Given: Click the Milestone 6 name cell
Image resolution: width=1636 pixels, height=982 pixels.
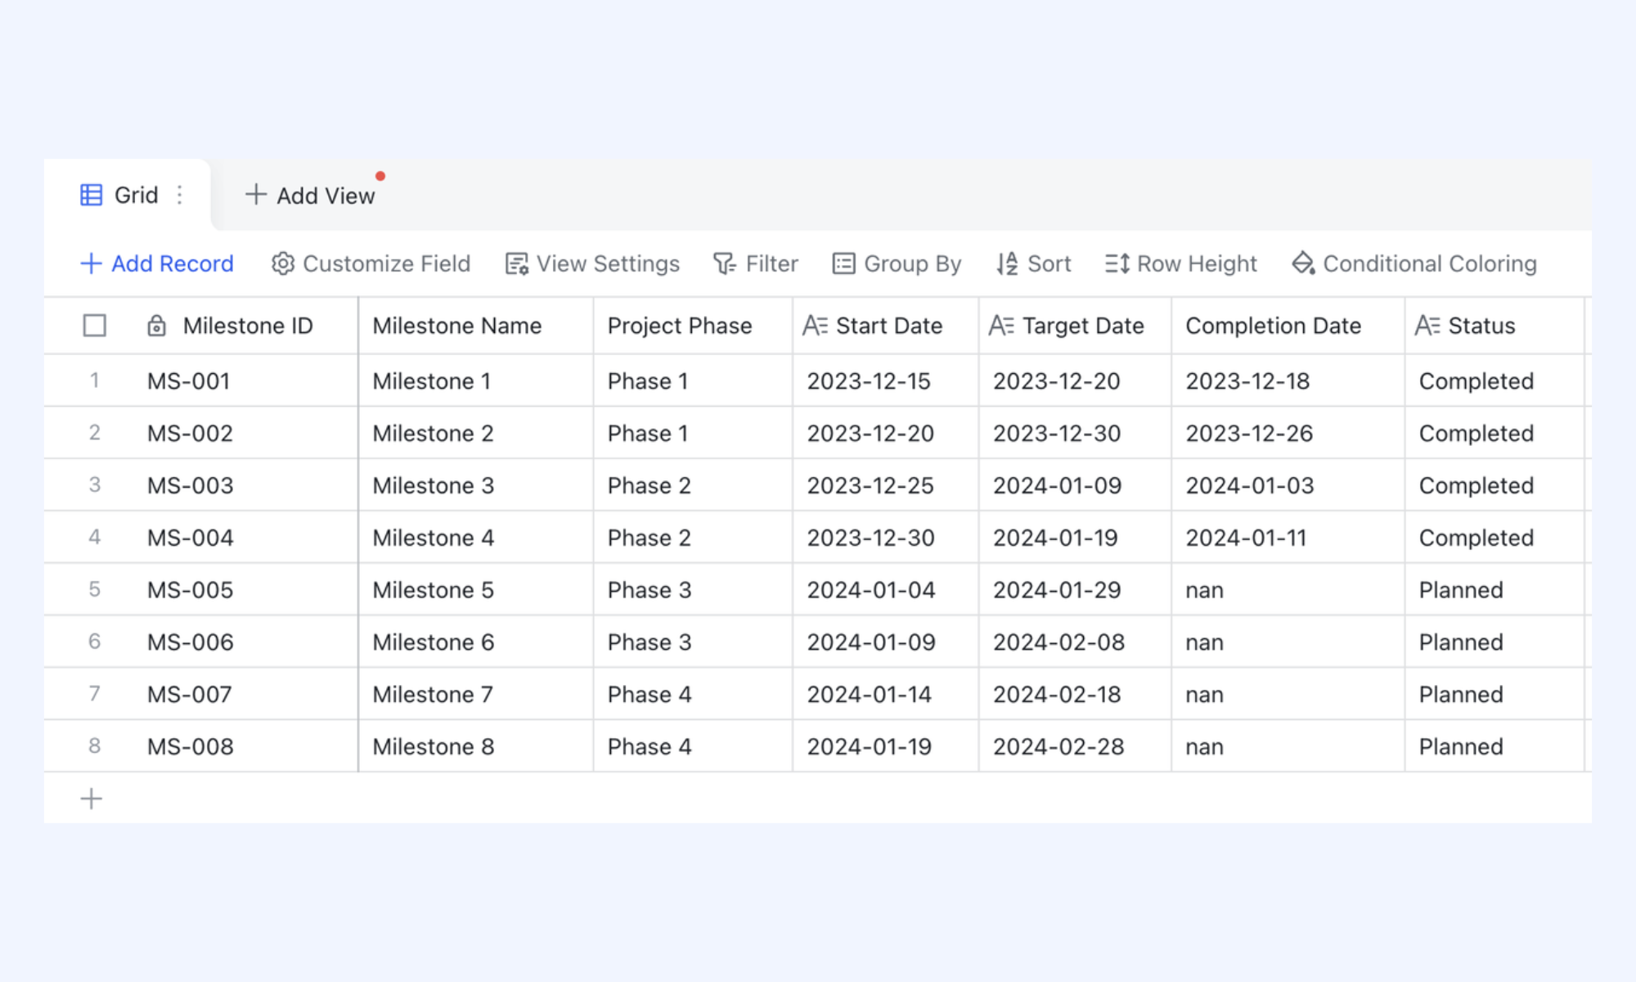Looking at the screenshot, I should point(476,642).
